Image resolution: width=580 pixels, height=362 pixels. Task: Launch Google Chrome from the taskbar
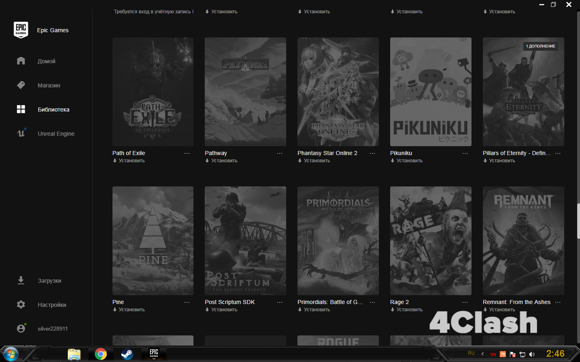[x=101, y=354]
